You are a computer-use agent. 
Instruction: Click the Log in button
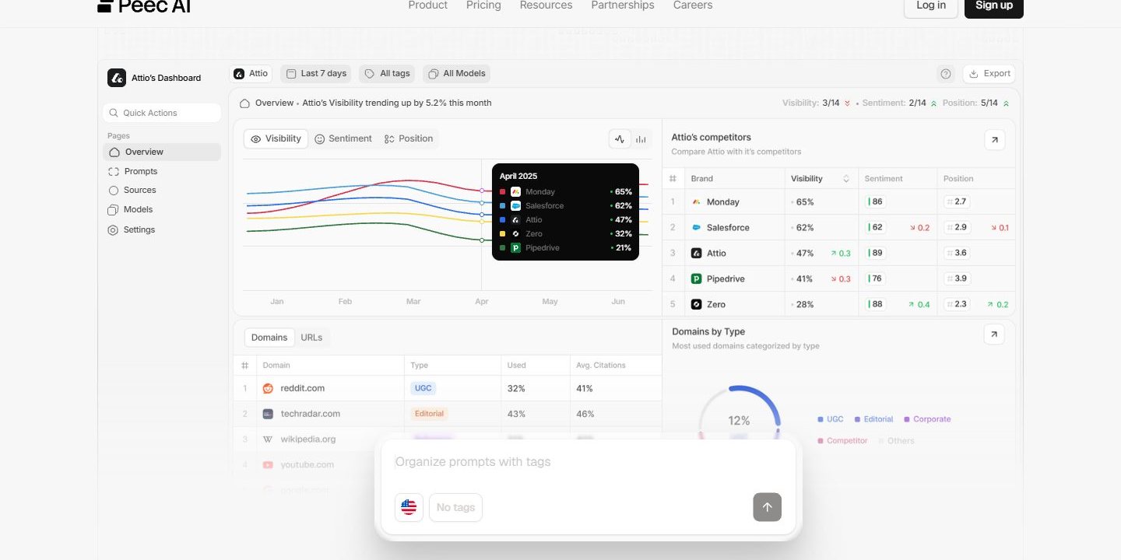931,6
